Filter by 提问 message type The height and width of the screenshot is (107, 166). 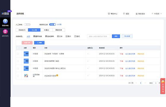pos(77,36)
